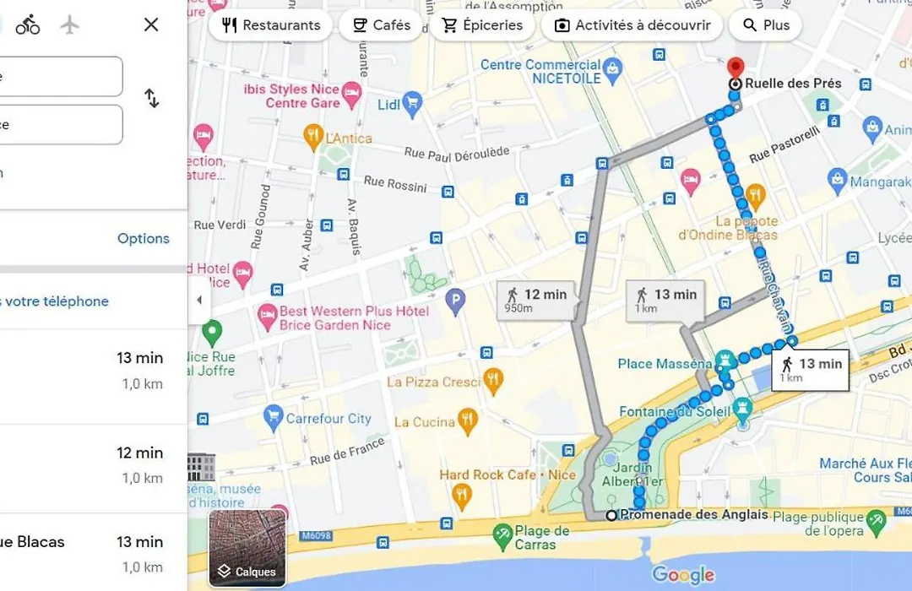Filter map by Restaurants

[271, 25]
